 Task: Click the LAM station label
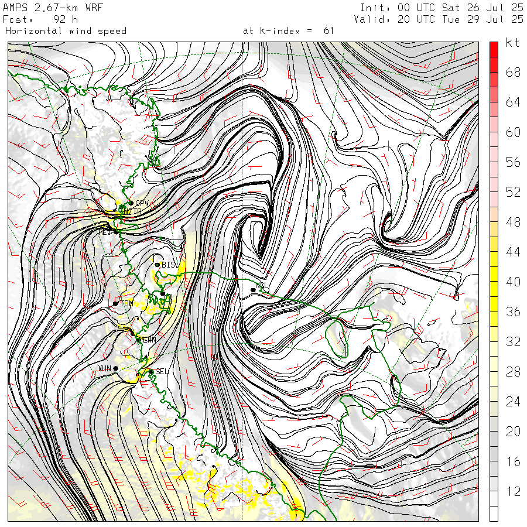(149, 340)
